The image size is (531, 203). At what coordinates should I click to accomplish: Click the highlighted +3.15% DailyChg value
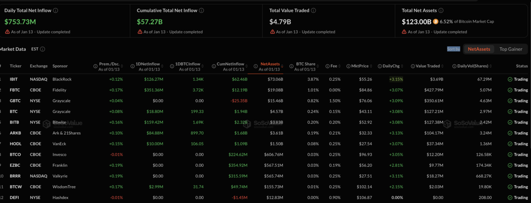click(x=396, y=79)
